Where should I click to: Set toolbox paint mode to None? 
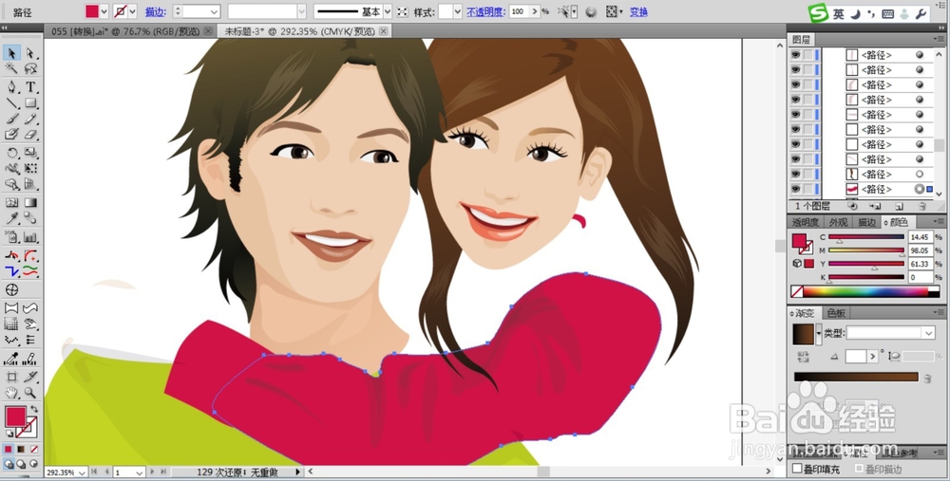click(34, 450)
